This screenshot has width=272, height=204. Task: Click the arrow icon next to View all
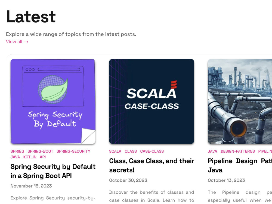click(x=26, y=42)
